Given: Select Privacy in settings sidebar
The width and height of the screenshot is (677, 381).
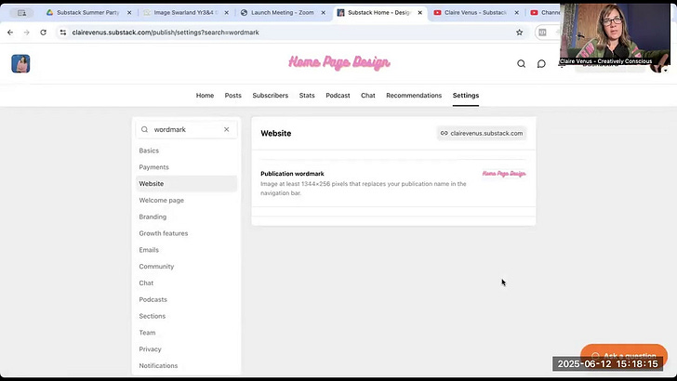Looking at the screenshot, I should [187, 349].
